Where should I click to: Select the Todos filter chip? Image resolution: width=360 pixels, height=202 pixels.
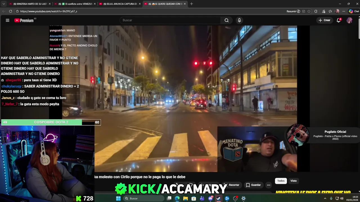point(281,181)
